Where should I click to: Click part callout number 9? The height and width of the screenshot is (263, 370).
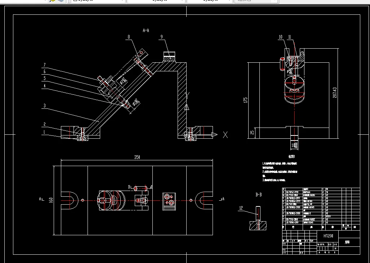pos(162,37)
